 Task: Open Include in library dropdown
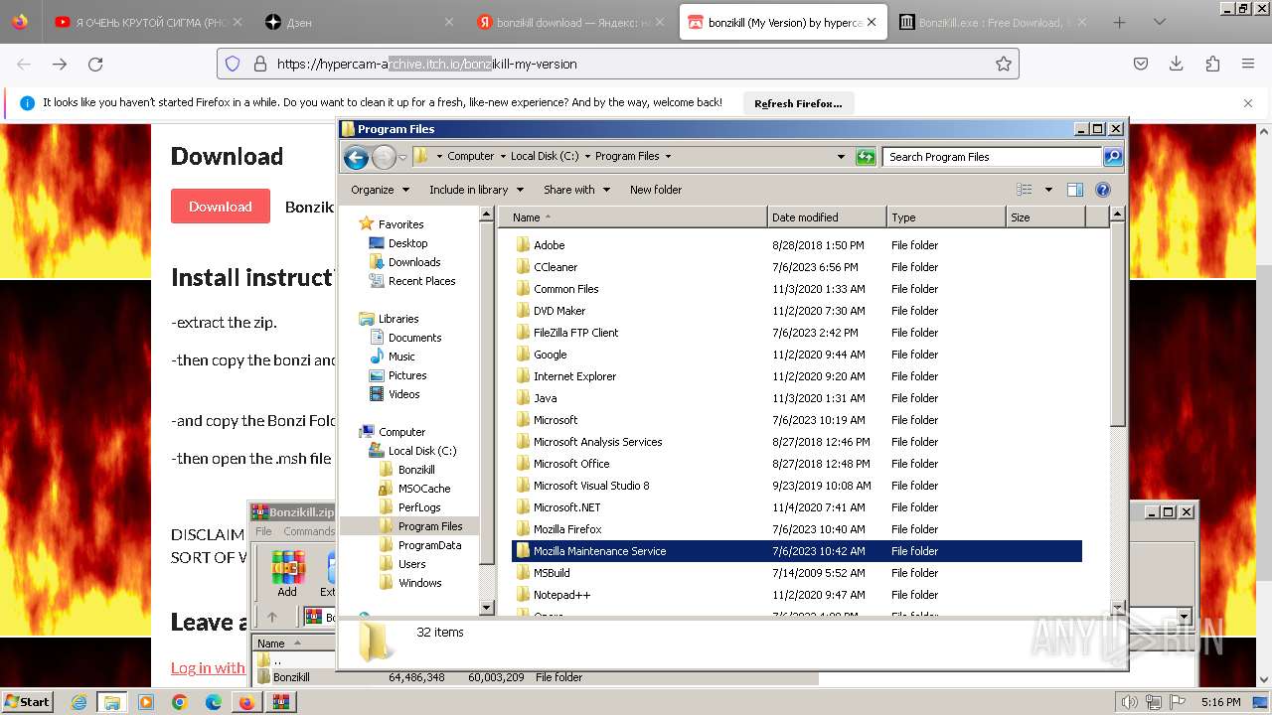[475, 190]
